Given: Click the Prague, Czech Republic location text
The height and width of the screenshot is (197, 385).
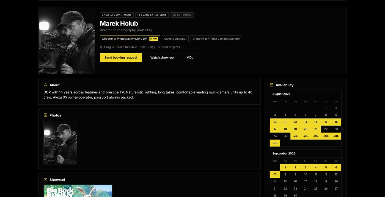Looking at the screenshot, I should [120, 47].
